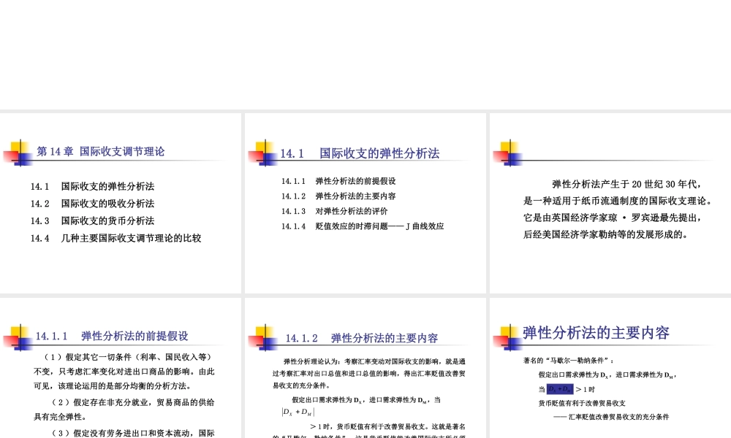Select the highlighted |Dx+Dm| formula box
This screenshot has width=731, height=438.
pos(558,389)
